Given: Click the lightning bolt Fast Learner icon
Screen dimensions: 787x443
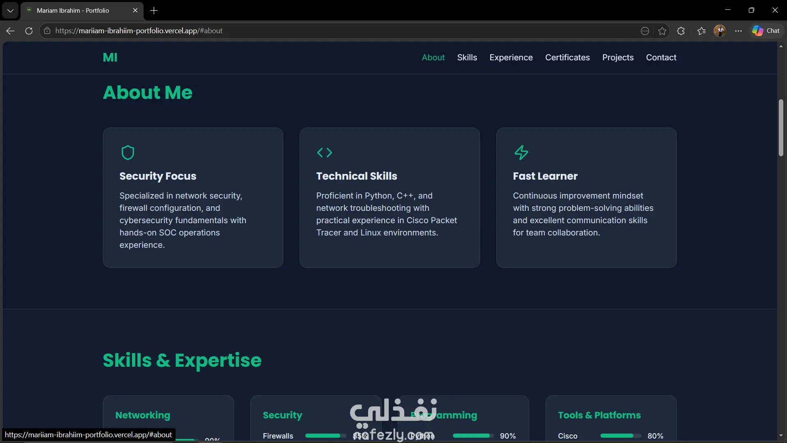Looking at the screenshot, I should (521, 153).
